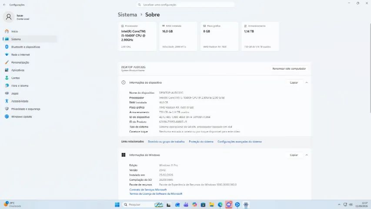Open Task View from the taskbar
Image resolution: width=371 pixels, height=209 pixels.
168,205
